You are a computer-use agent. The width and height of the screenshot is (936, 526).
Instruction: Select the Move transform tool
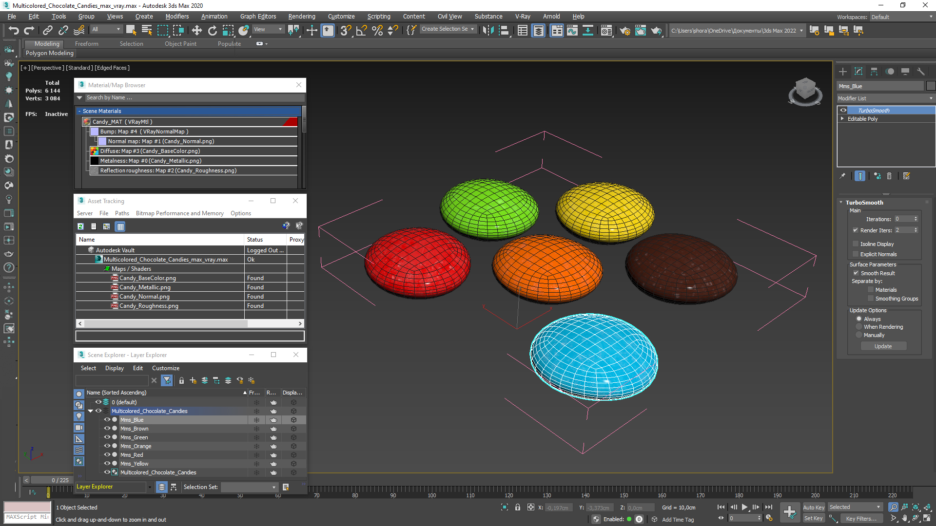click(196, 31)
